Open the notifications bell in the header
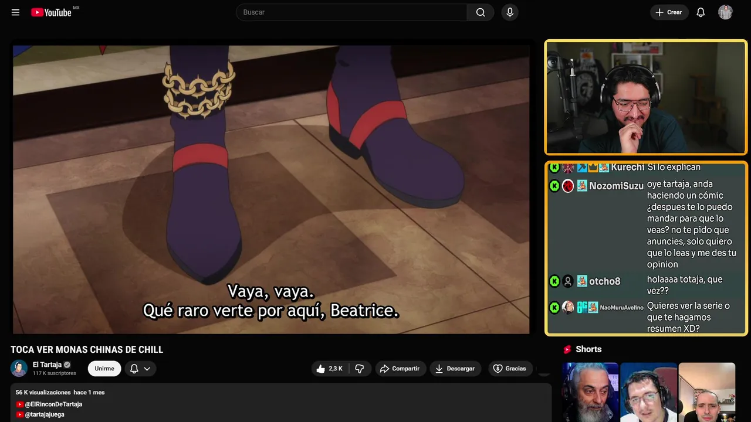The height and width of the screenshot is (422, 751). tap(701, 12)
